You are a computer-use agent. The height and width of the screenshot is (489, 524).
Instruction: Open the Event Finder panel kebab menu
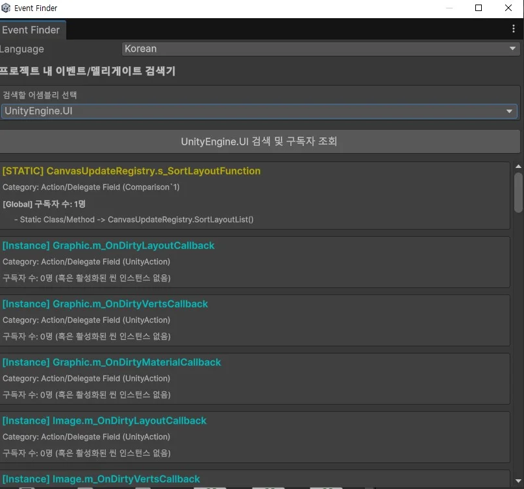514,29
